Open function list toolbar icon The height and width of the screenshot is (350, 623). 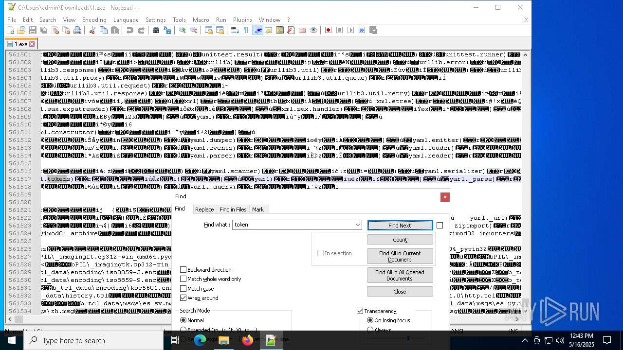[291, 30]
